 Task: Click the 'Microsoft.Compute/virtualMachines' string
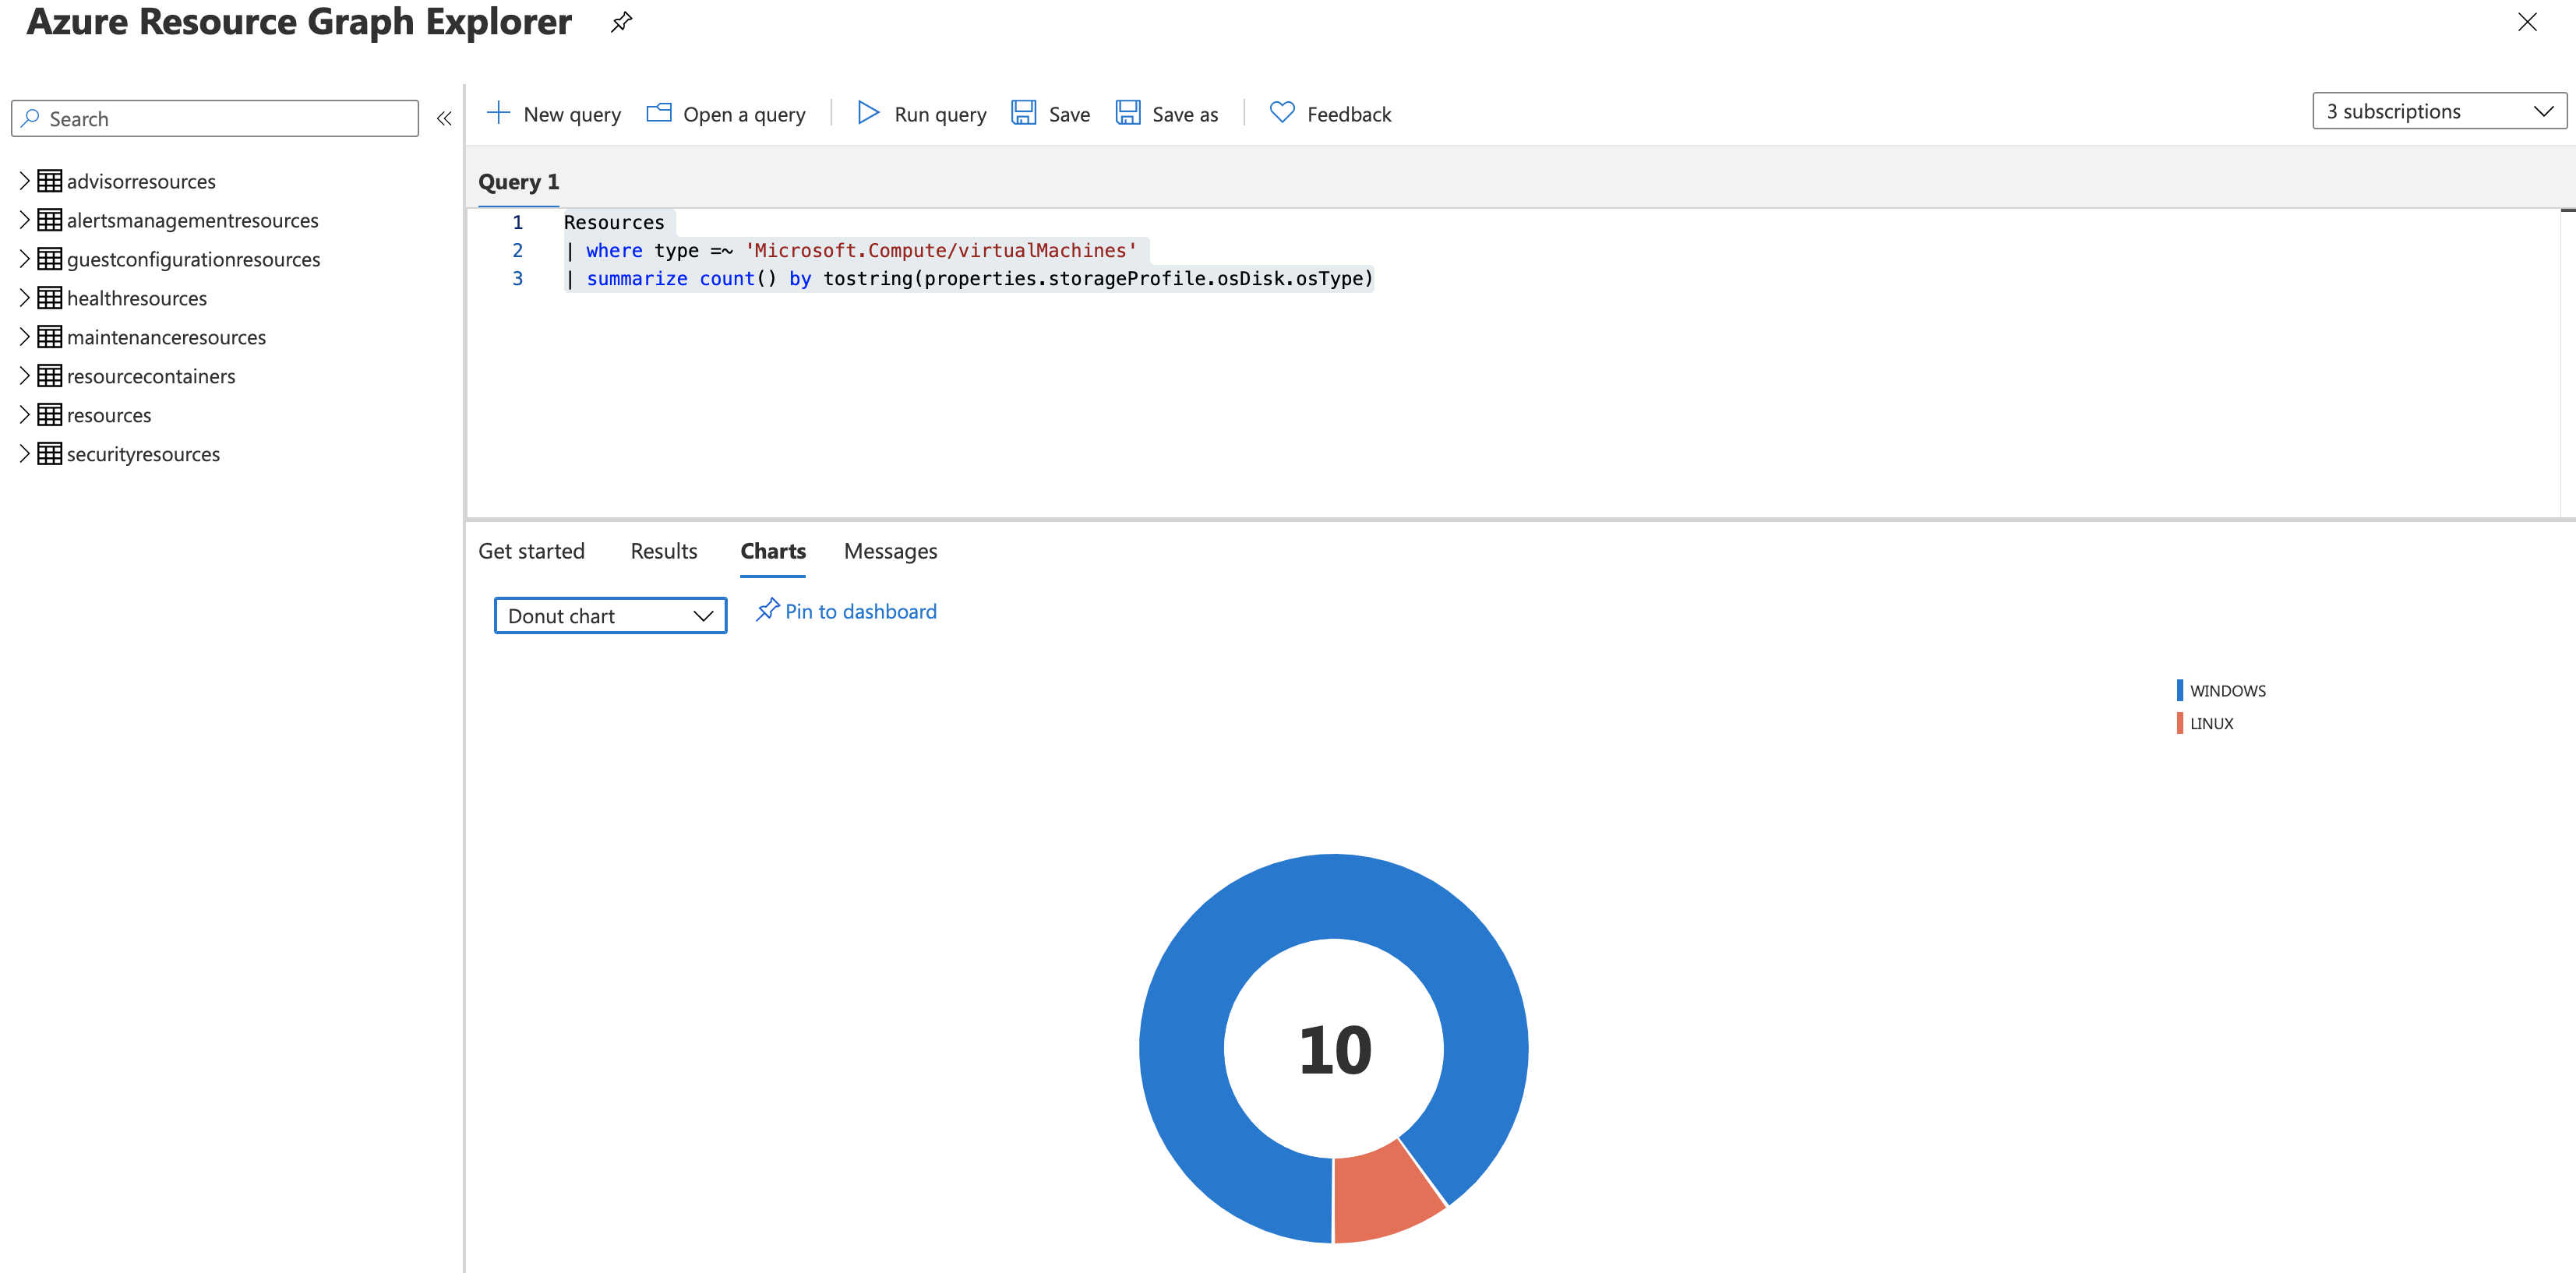coord(940,250)
